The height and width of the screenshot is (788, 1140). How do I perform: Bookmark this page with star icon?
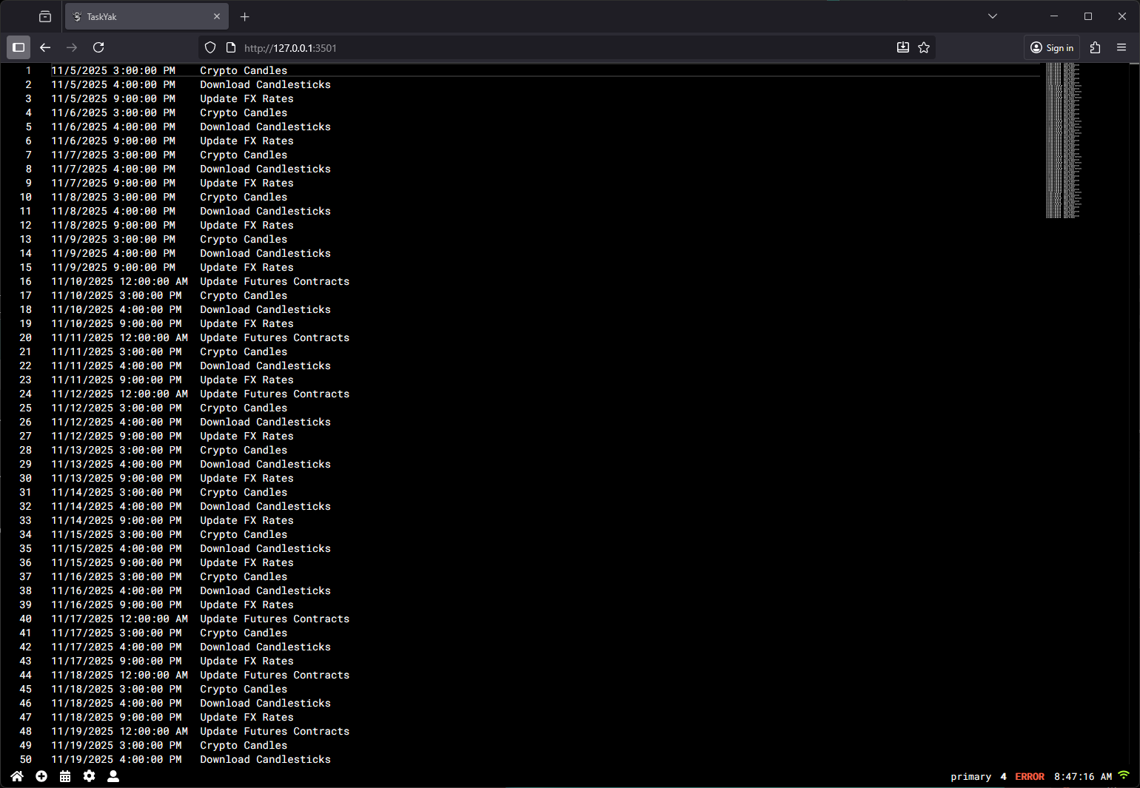(x=924, y=47)
